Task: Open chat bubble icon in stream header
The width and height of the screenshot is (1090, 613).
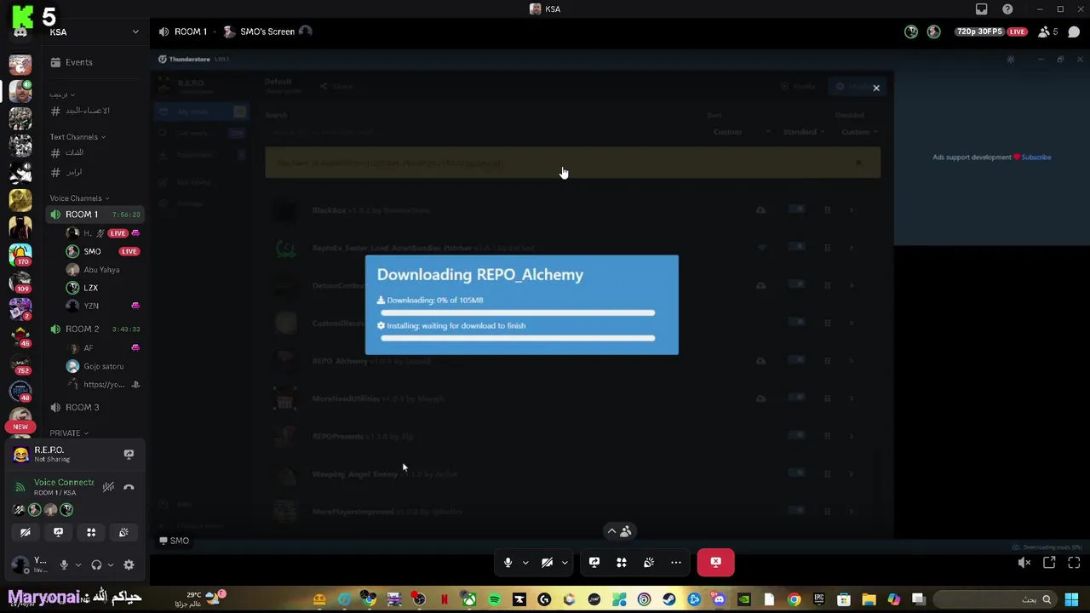Action: (x=1074, y=32)
